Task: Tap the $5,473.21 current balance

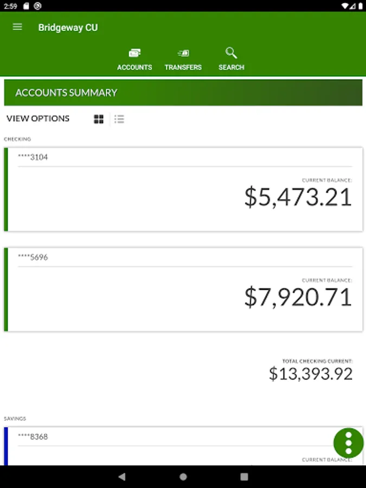Action: pos(298,197)
